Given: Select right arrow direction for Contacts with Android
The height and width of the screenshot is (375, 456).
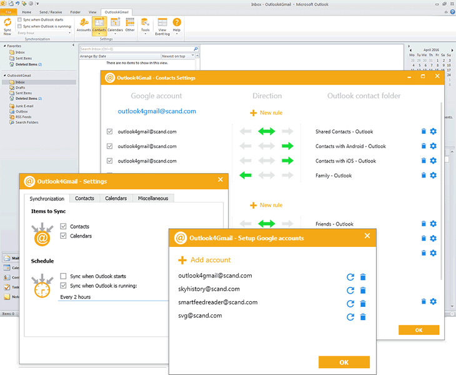Looking at the screenshot, I should (x=287, y=146).
